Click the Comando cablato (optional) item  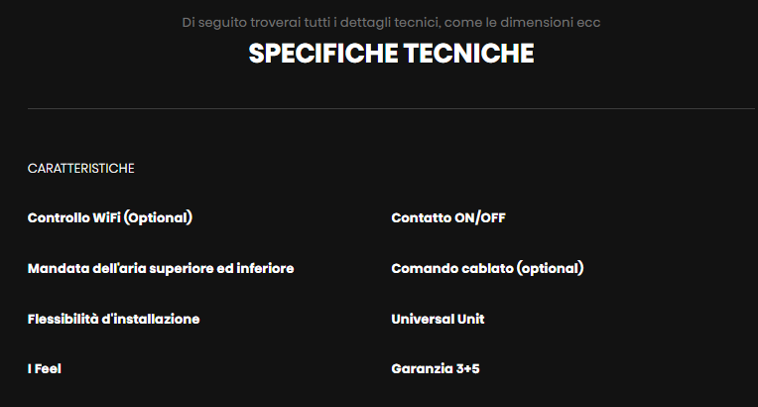point(487,268)
